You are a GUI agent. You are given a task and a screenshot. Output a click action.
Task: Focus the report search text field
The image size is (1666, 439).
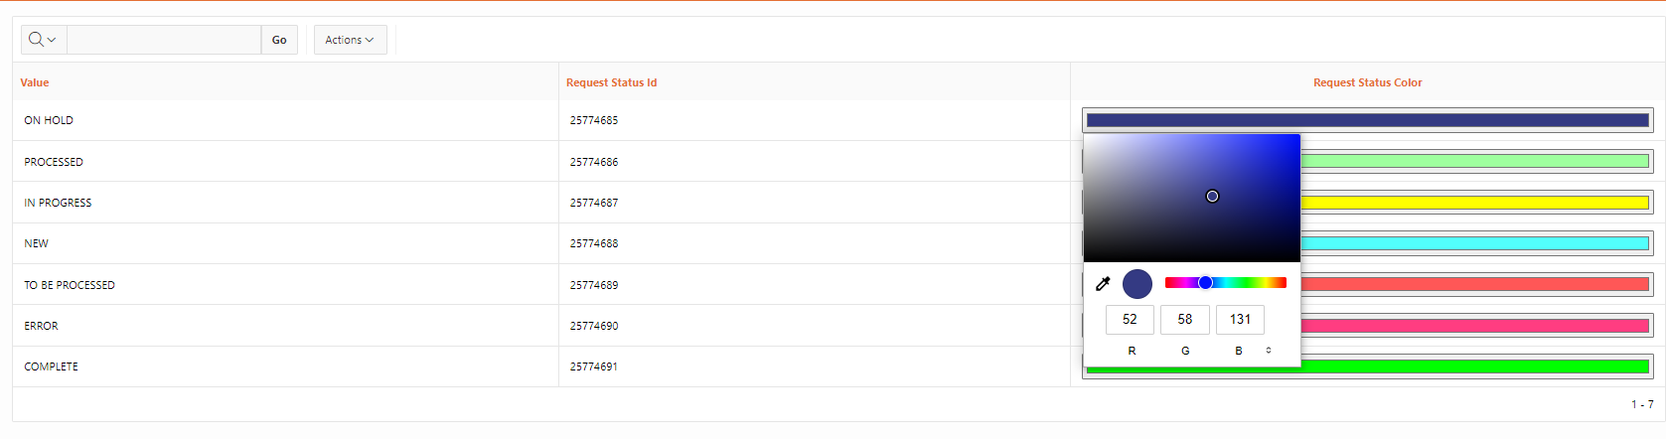coord(164,40)
